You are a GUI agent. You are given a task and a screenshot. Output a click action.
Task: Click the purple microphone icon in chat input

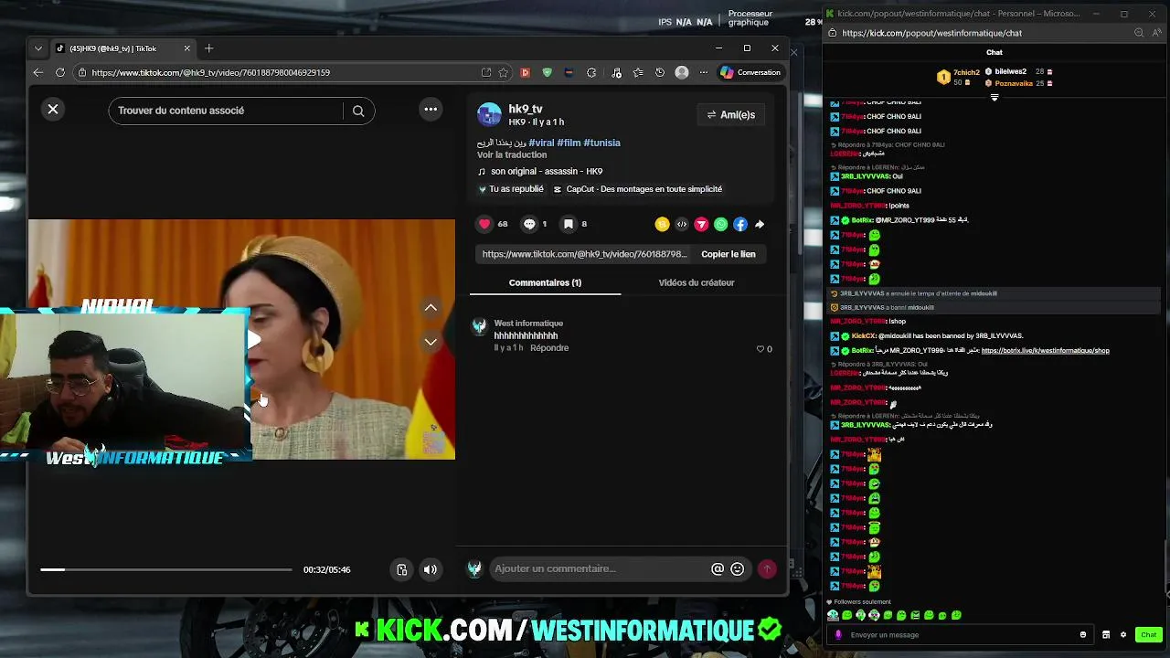[x=838, y=635]
